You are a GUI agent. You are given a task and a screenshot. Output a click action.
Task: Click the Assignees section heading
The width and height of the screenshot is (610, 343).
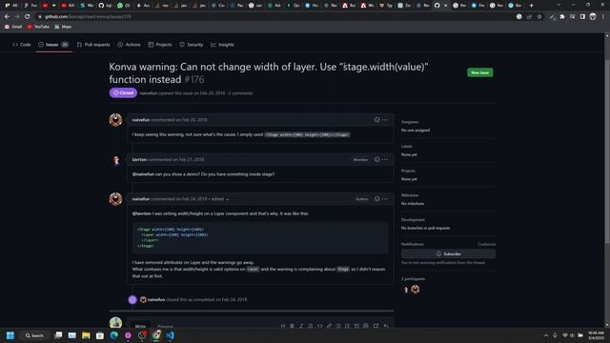410,122
